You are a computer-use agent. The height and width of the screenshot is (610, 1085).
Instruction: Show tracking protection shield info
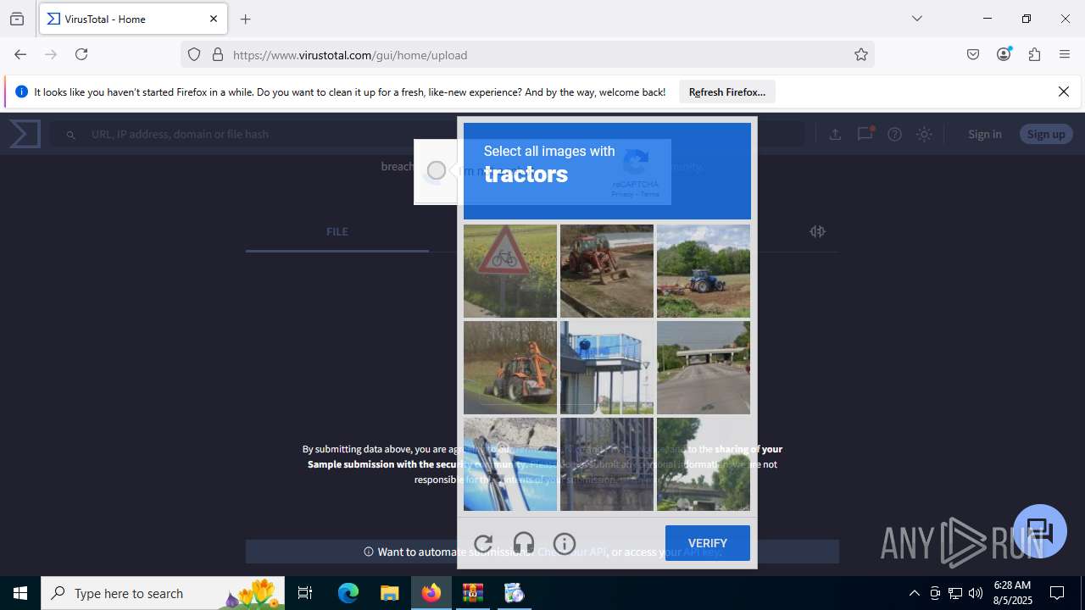click(x=194, y=55)
